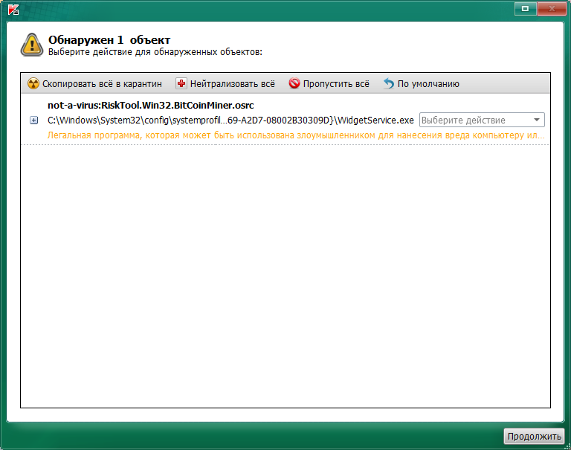The height and width of the screenshot is (450, 571).
Task: Click the 'Скопировать всё в карантин' label
Action: point(102,84)
